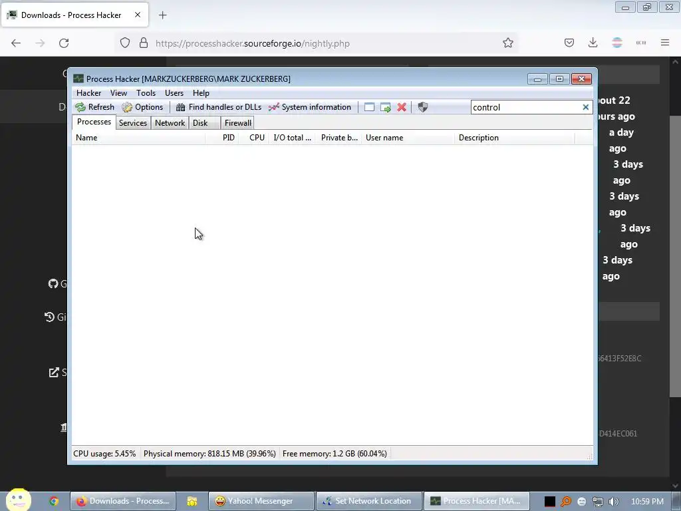Click the Start button on taskbar
Screen dimensions: 681x511
tap(18, 500)
